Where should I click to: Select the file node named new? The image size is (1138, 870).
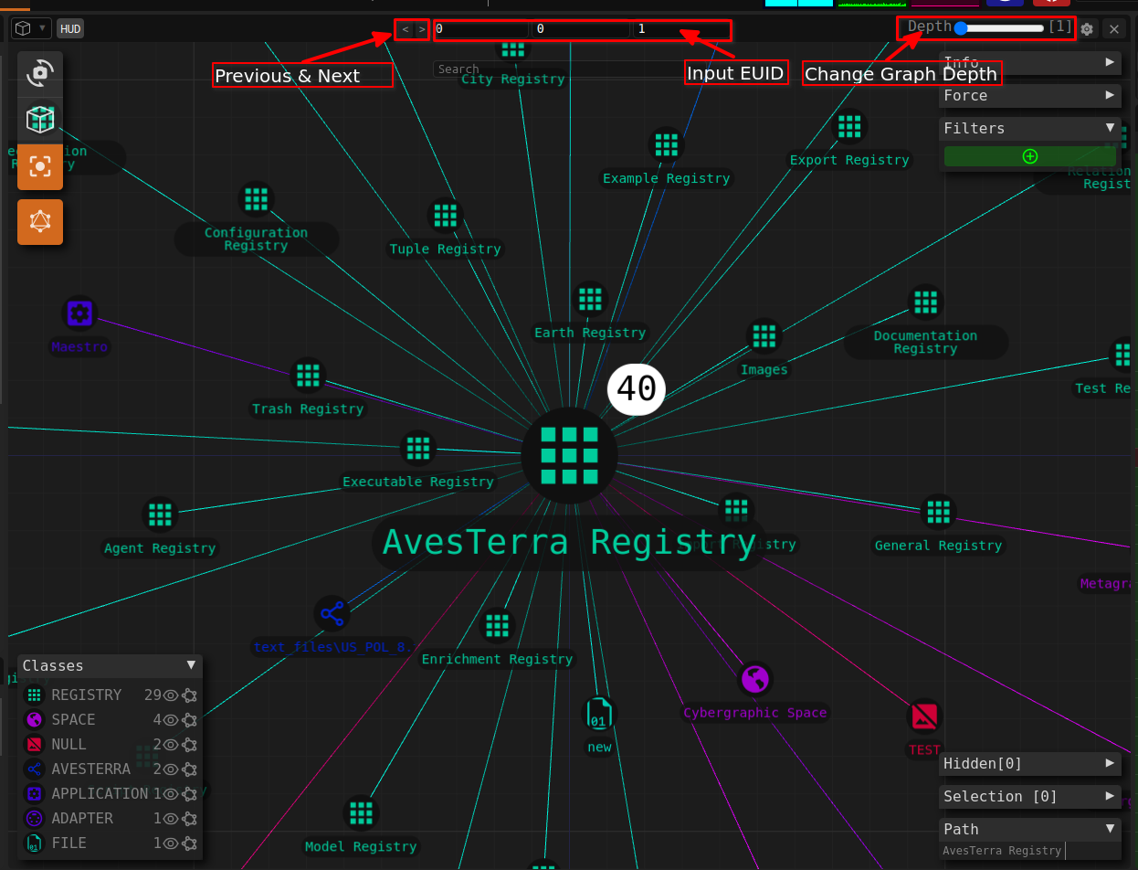click(x=599, y=714)
